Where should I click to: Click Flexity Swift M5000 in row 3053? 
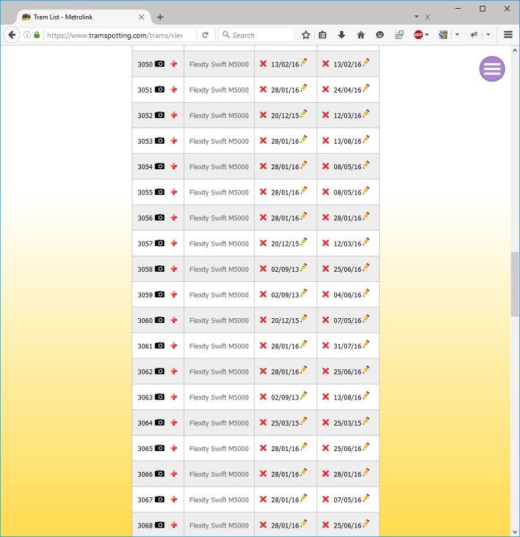(x=219, y=141)
